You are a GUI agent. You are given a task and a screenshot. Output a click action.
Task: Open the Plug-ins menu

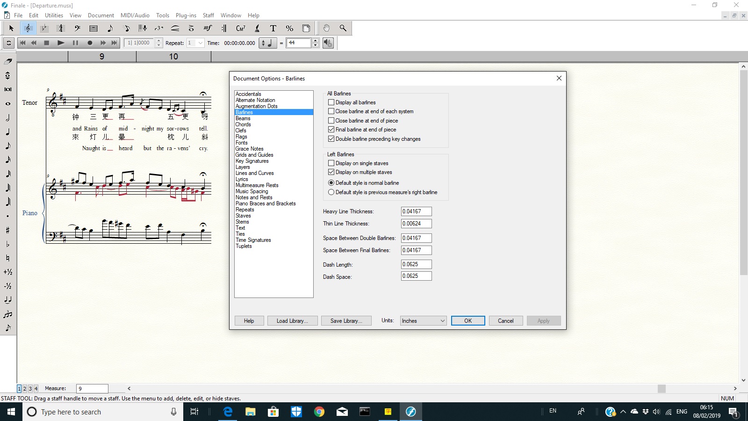pos(186,15)
